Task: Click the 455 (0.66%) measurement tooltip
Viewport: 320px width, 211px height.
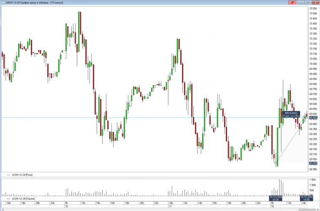Action: coord(291,115)
